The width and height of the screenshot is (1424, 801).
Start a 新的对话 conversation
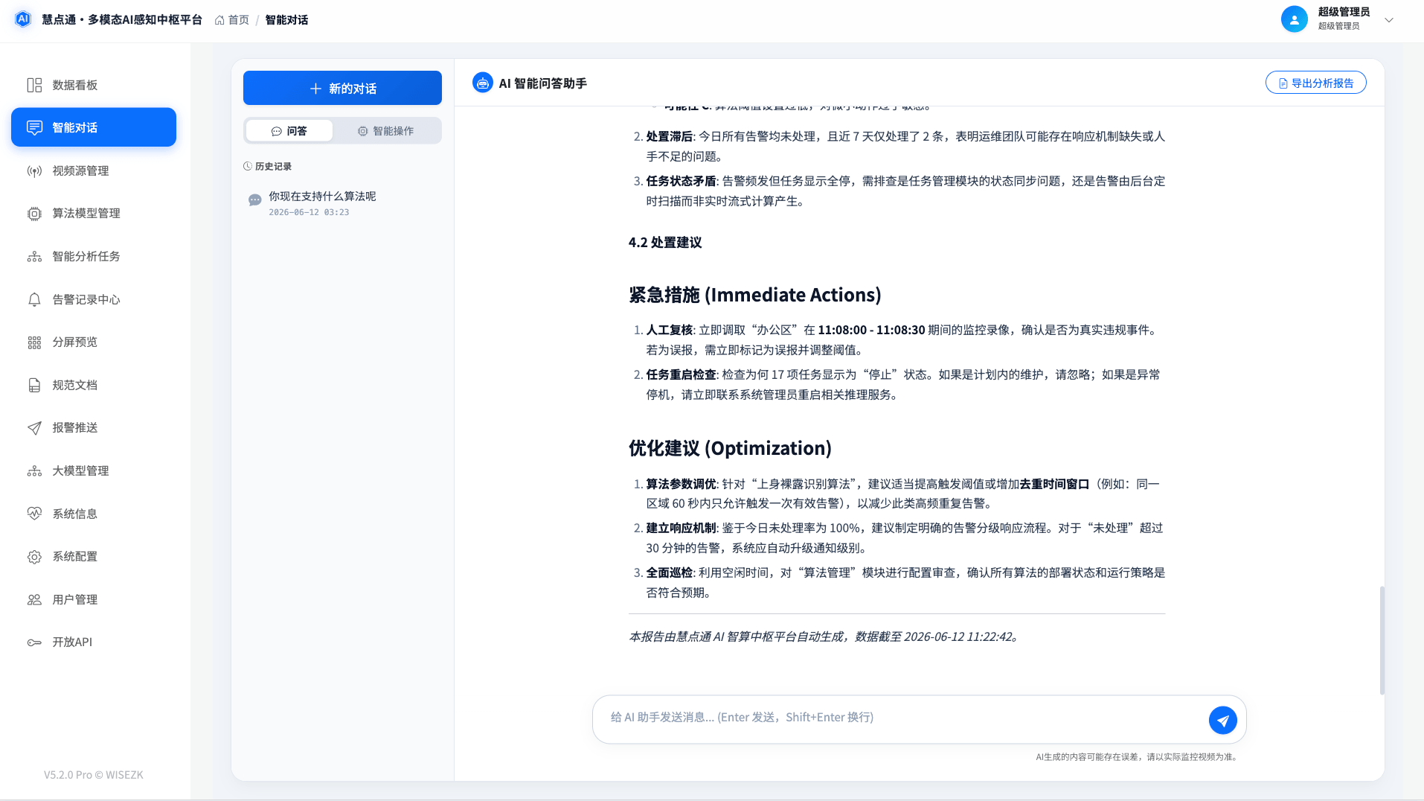[342, 88]
